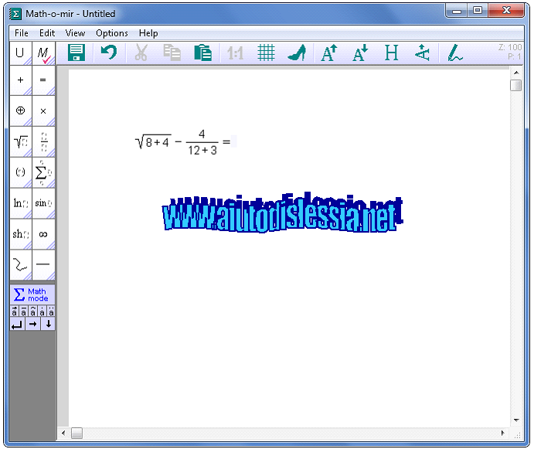The image size is (534, 449).
Task: Click the vertical scrollbar thumb
Action: tap(516, 85)
